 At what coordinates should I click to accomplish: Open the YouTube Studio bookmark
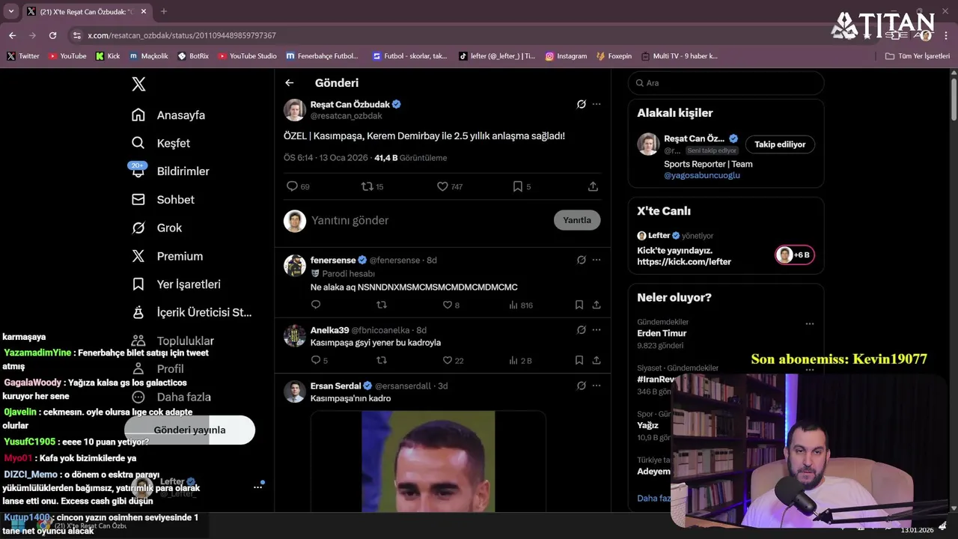tap(247, 56)
